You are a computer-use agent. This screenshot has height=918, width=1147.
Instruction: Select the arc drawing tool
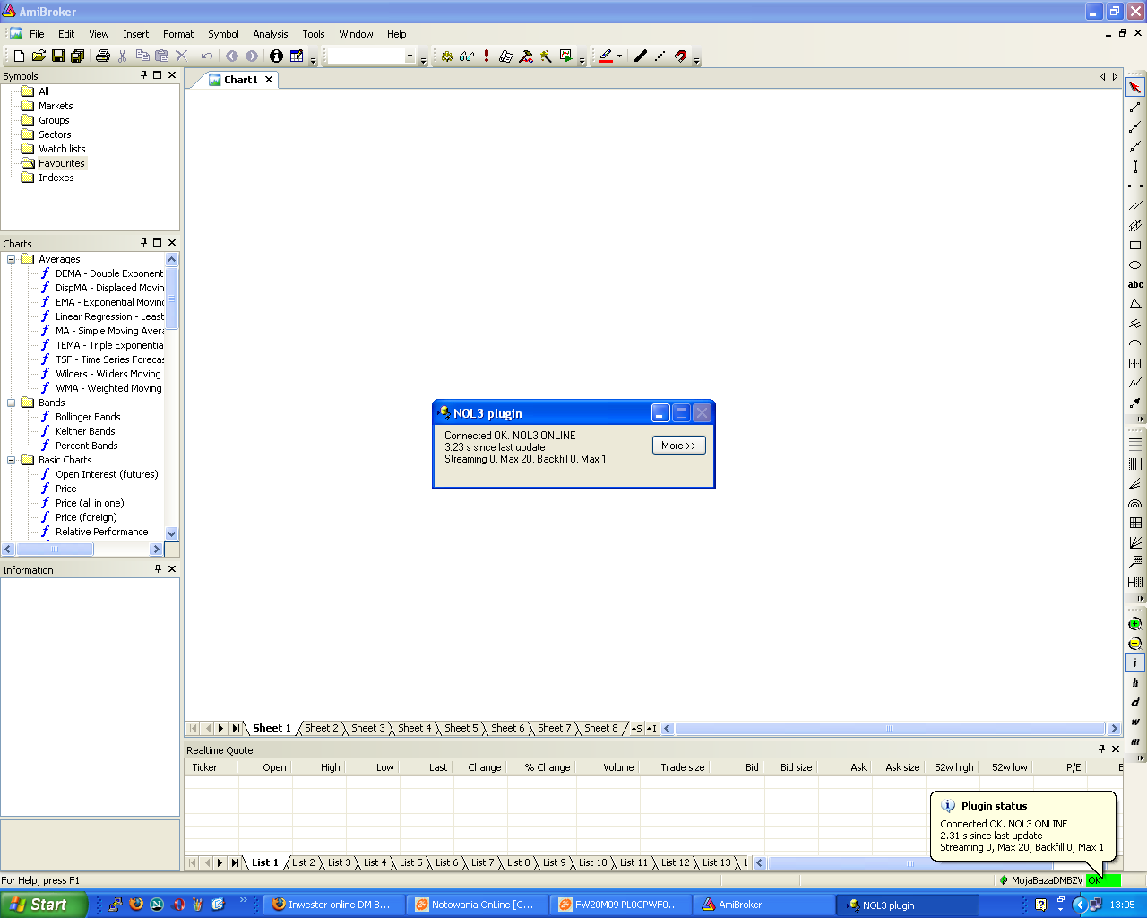(1135, 343)
